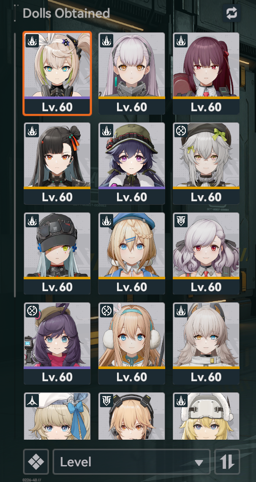256x482 pixels.
Task: Choose the doll wearing white earmuffs
Action: (132, 344)
